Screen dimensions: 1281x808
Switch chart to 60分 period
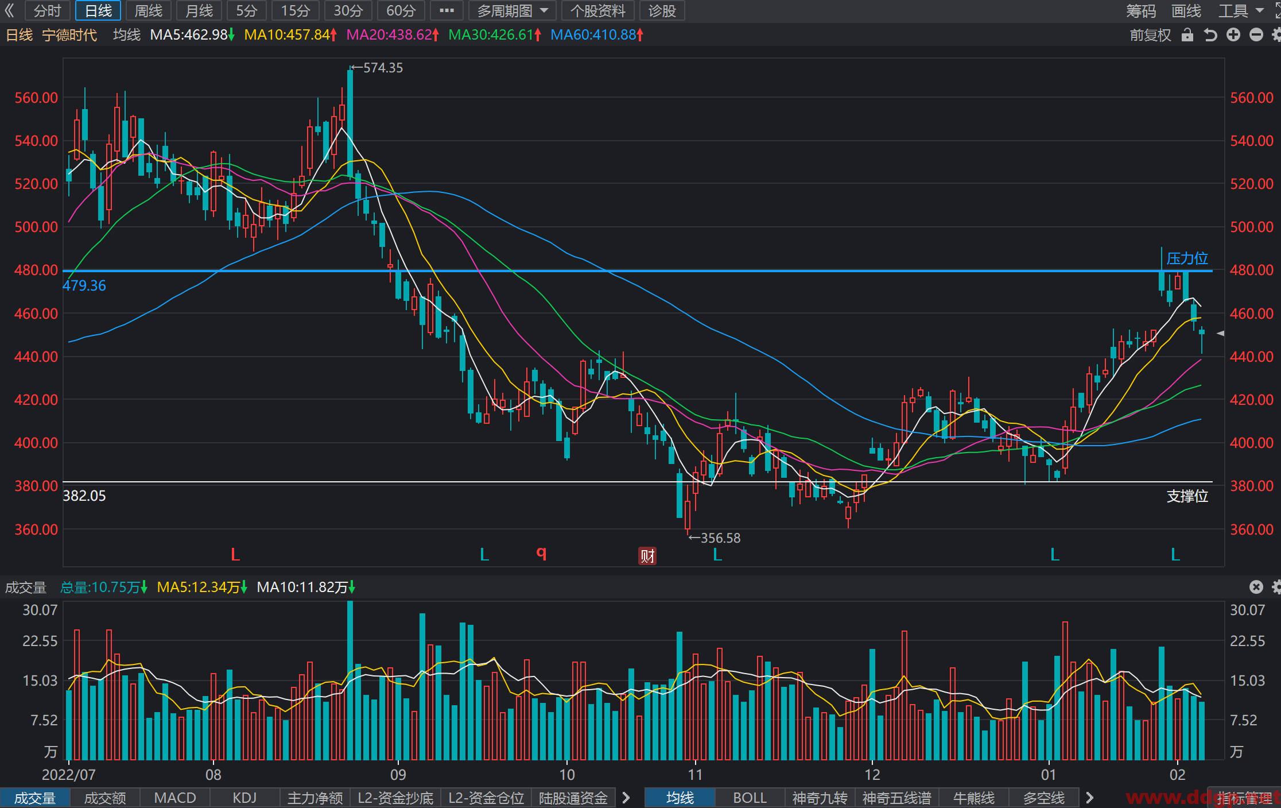(401, 10)
